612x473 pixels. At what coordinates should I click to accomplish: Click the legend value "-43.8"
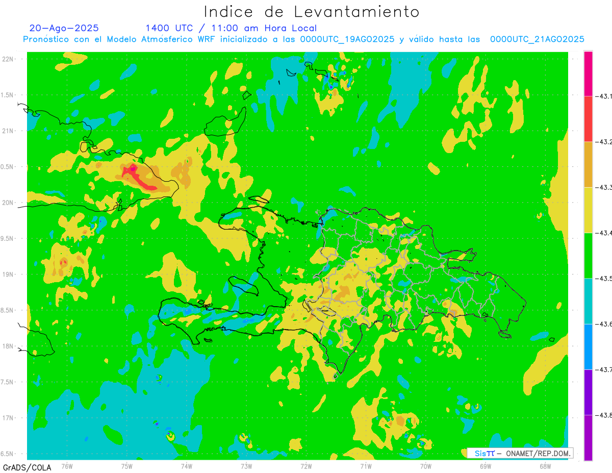point(604,415)
